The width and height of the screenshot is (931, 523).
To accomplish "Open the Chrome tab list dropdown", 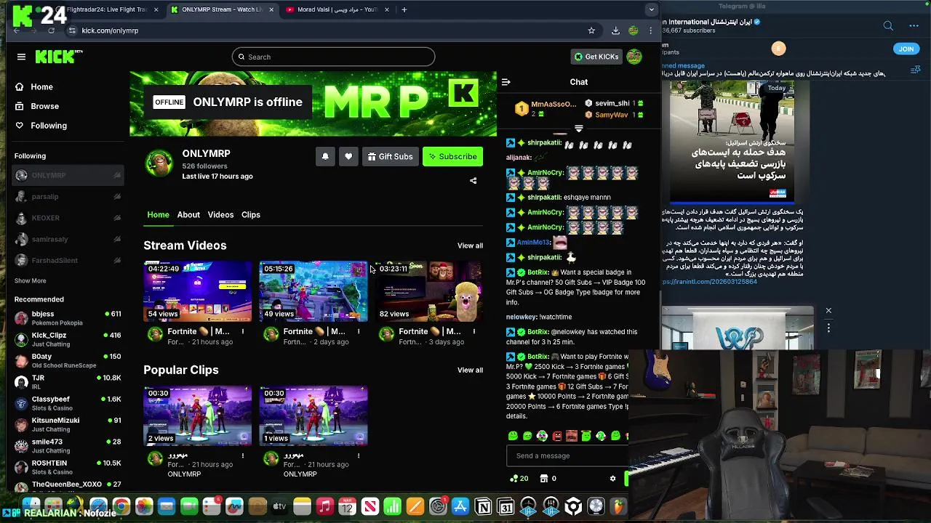I will 651,9.
